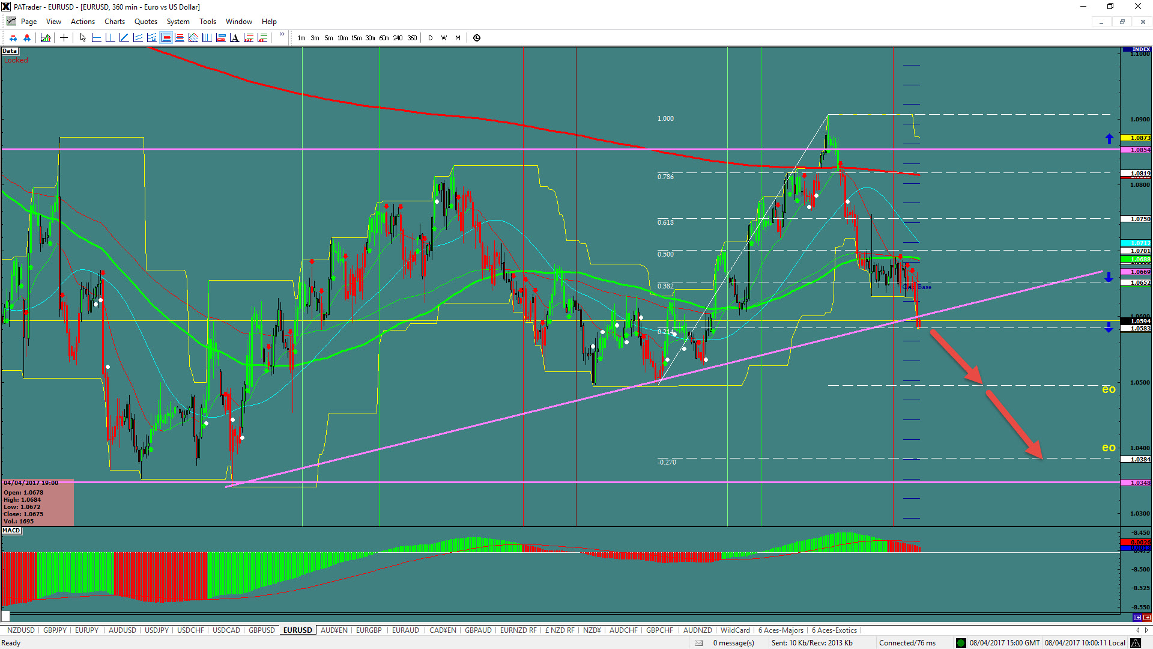The height and width of the screenshot is (649, 1153).
Task: Switch to the 6 Aces-Exotics tab
Action: [835, 630]
